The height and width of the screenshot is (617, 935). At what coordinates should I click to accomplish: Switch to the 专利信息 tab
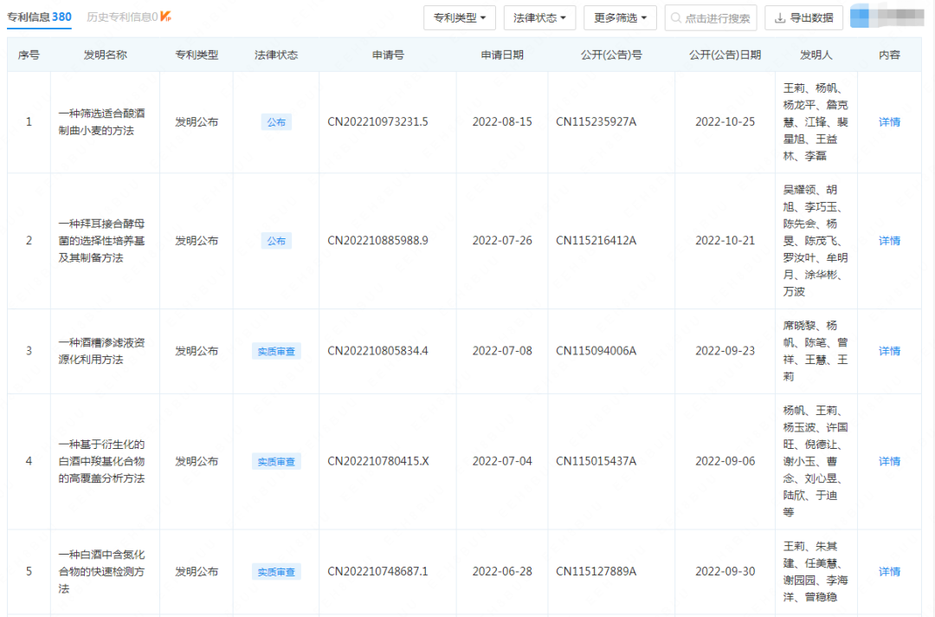point(39,16)
